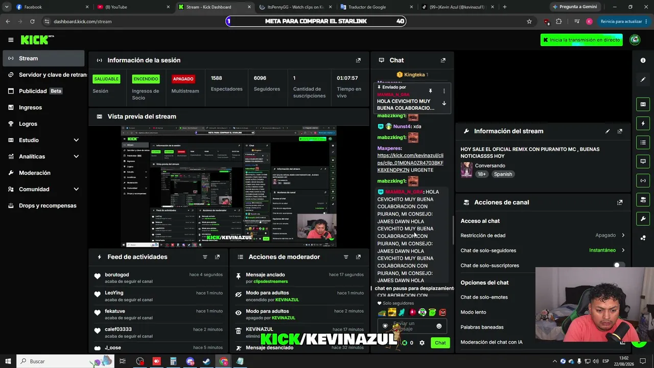Image resolution: width=654 pixels, height=368 pixels.
Task: Expand the Comunidad sidebar section
Action: tap(76, 189)
